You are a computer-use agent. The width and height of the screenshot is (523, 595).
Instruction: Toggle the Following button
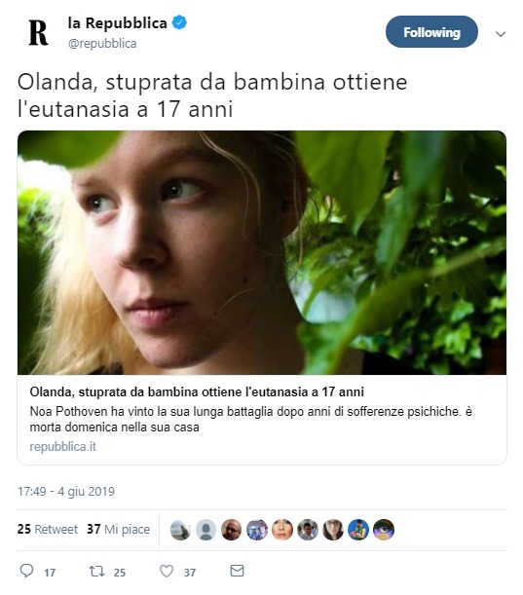coord(431,32)
